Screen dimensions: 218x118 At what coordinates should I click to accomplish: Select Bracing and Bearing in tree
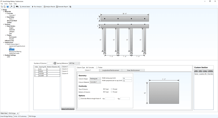[15, 52]
